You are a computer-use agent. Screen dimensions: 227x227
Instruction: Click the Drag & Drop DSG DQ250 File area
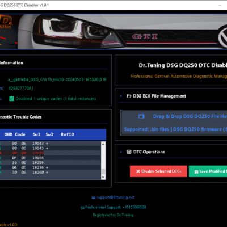tap(174, 123)
